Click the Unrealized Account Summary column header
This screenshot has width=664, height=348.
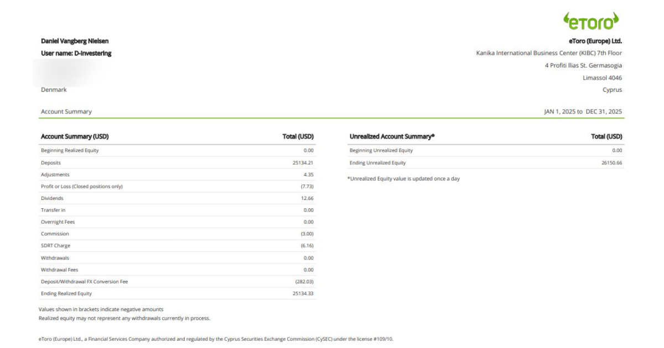pyautogui.click(x=392, y=136)
